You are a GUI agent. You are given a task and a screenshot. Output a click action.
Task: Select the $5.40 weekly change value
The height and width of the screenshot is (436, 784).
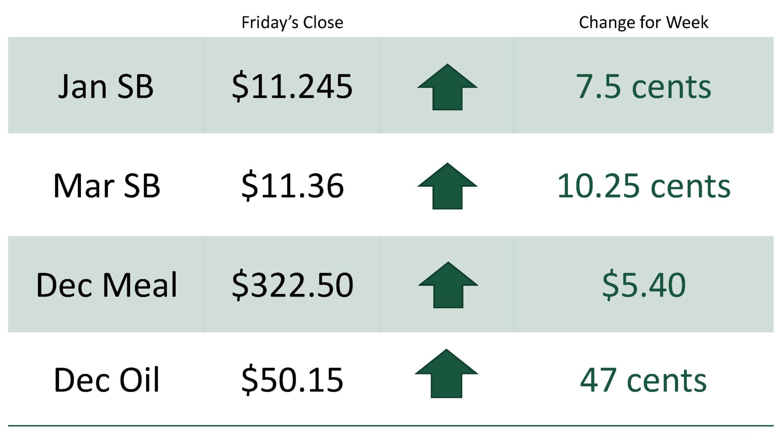click(x=644, y=285)
